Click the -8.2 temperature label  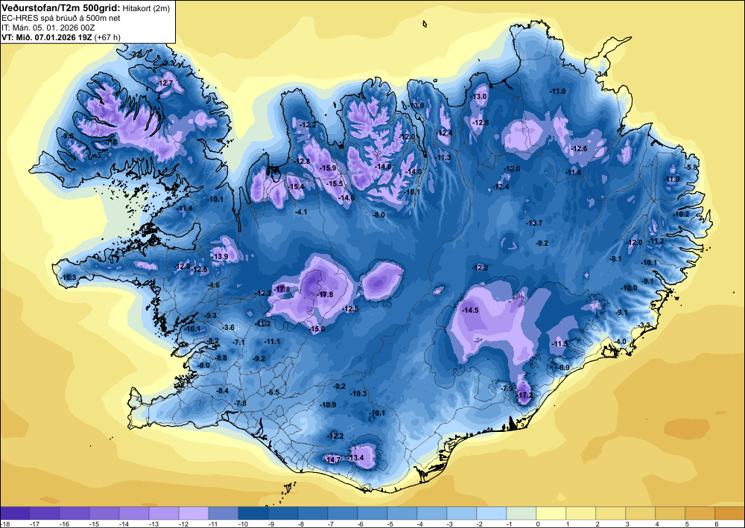click(213, 341)
